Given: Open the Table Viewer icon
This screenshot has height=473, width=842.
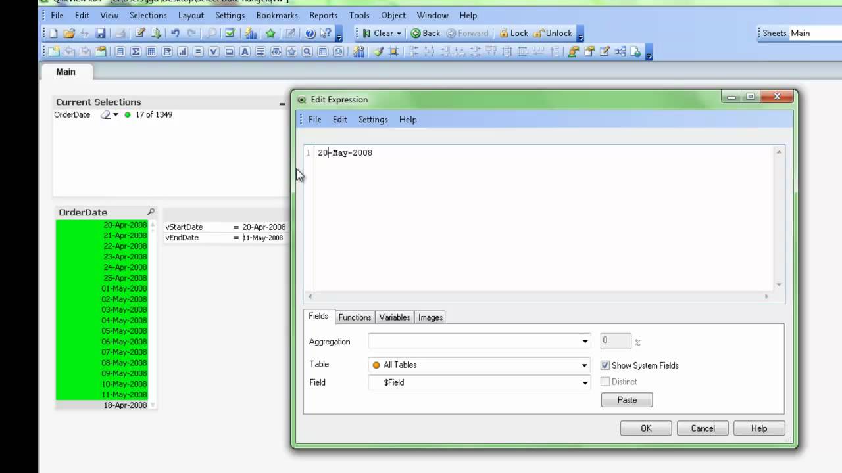Looking at the screenshot, I should 620,52.
